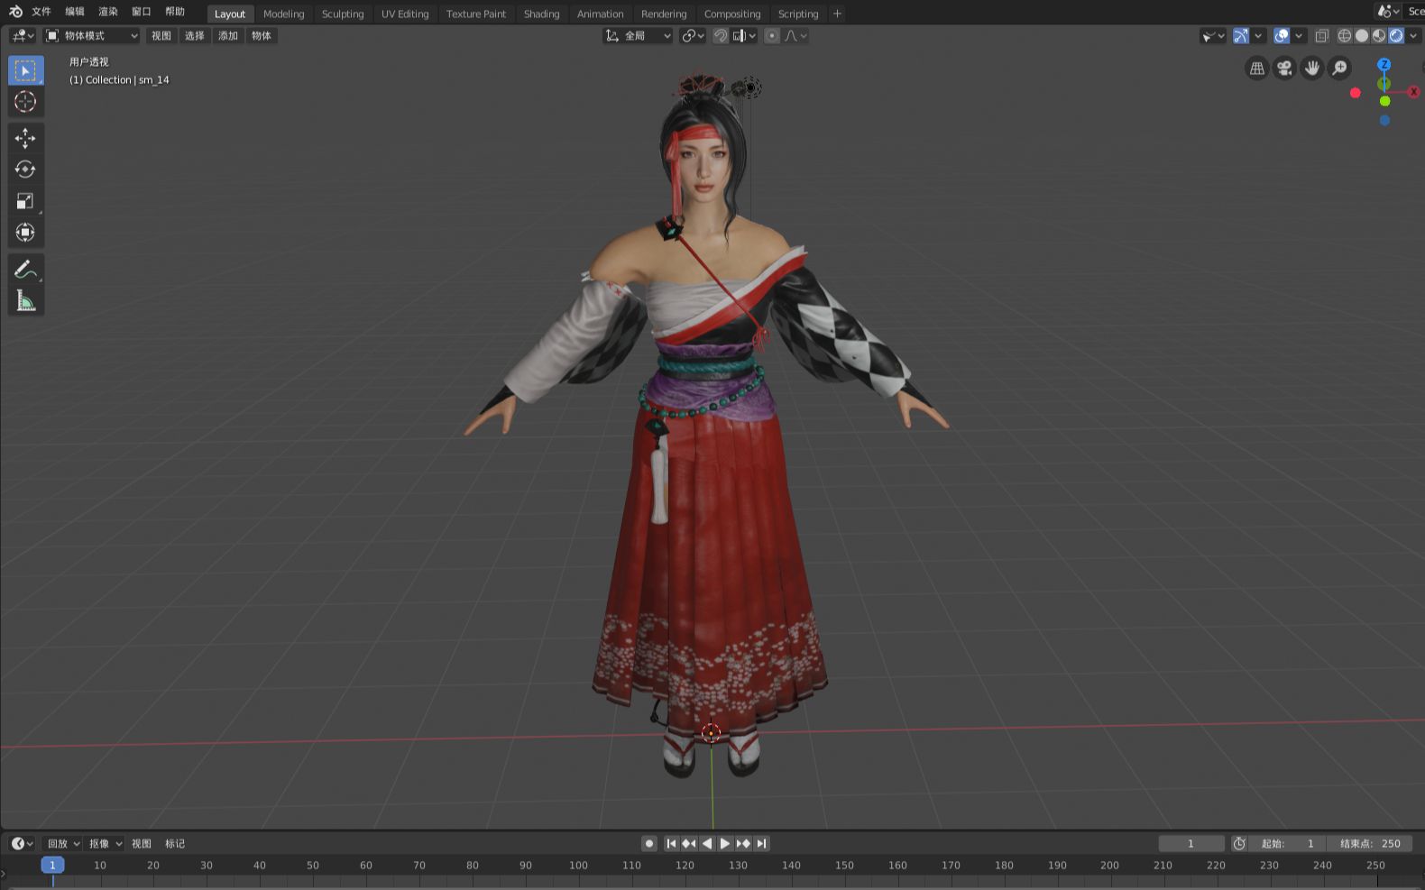Select the Scale tool
This screenshot has height=890, width=1425.
point(25,201)
